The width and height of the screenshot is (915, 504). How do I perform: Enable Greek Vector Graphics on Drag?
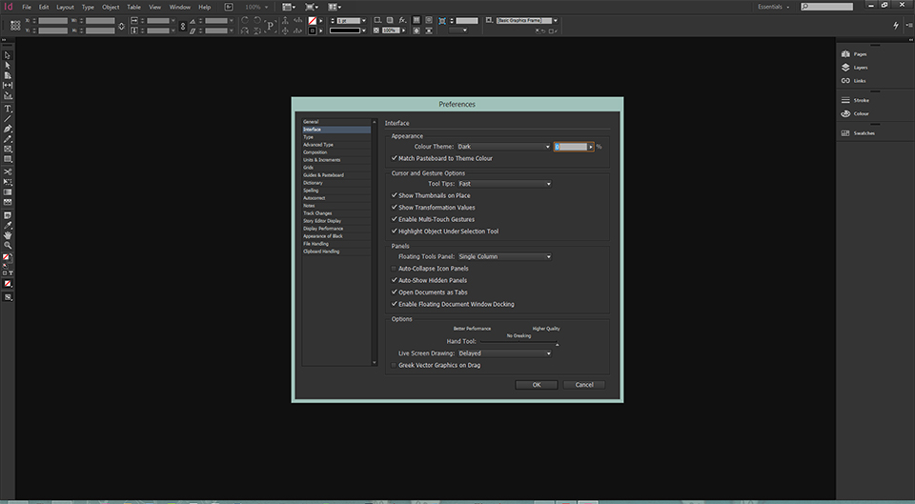coord(395,365)
